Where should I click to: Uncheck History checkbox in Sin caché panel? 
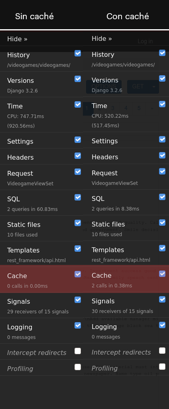(78, 53)
